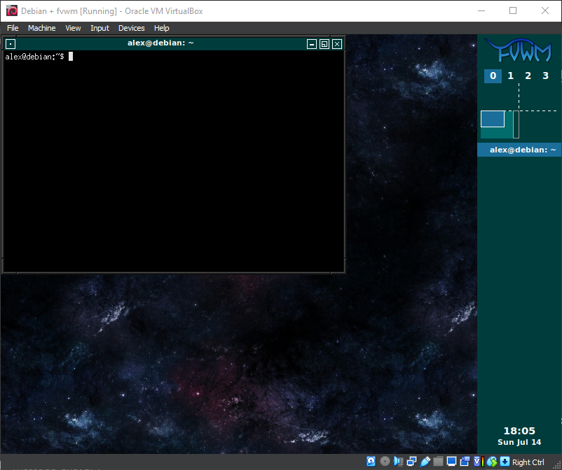Click the display settings status icon
562x470 pixels.
pos(452,462)
